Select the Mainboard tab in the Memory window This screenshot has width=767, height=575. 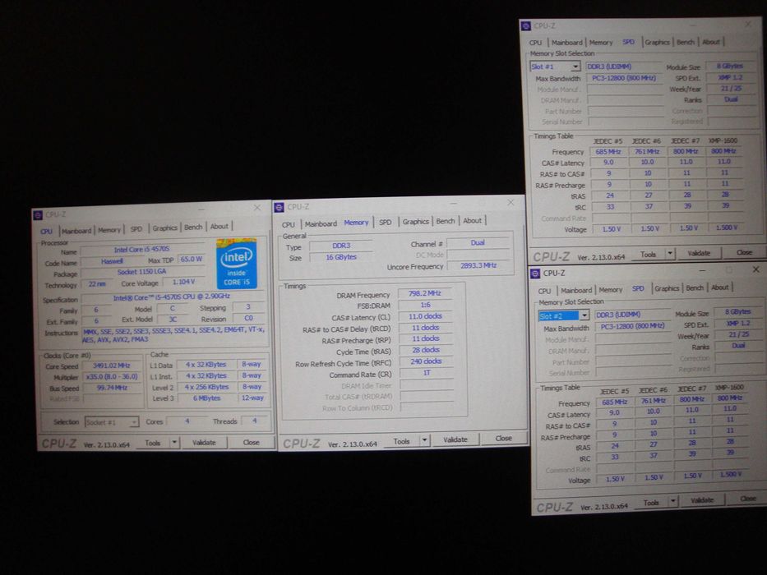pos(321,223)
